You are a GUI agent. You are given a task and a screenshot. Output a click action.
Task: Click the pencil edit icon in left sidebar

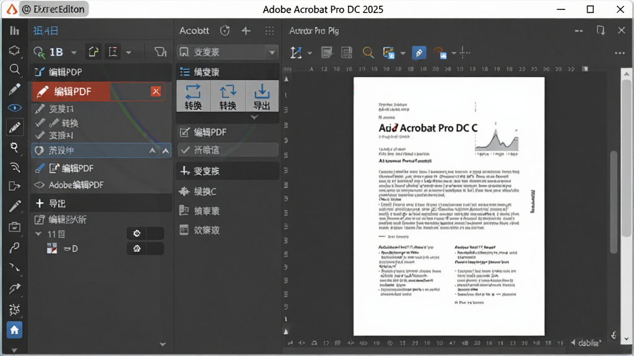(x=15, y=89)
